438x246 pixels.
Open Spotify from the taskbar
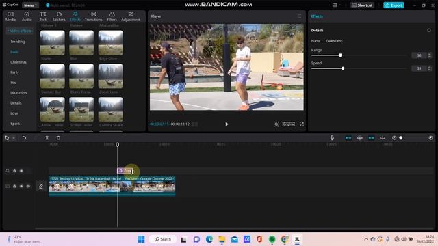click(x=272, y=239)
